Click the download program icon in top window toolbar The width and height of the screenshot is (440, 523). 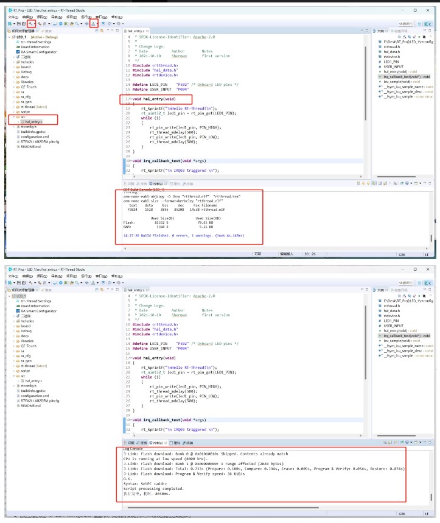tap(93, 24)
